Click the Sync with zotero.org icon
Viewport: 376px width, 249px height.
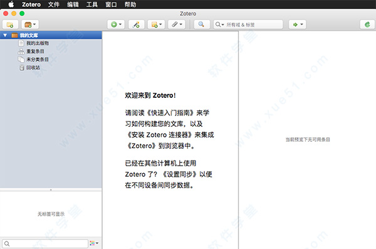pos(367,24)
